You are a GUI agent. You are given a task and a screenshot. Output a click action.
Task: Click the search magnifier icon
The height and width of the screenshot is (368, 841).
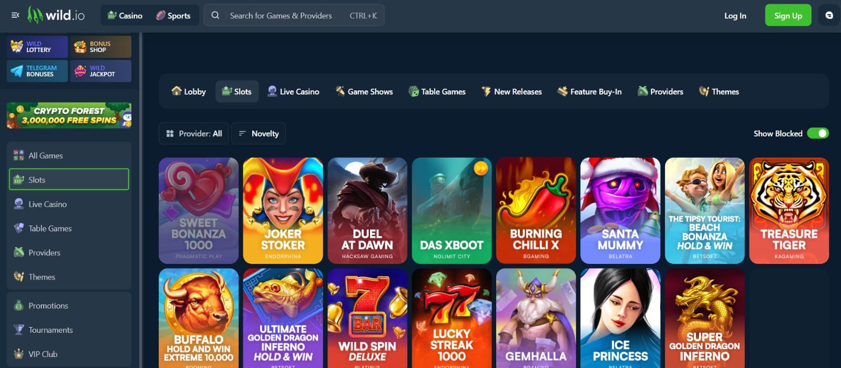coord(215,15)
